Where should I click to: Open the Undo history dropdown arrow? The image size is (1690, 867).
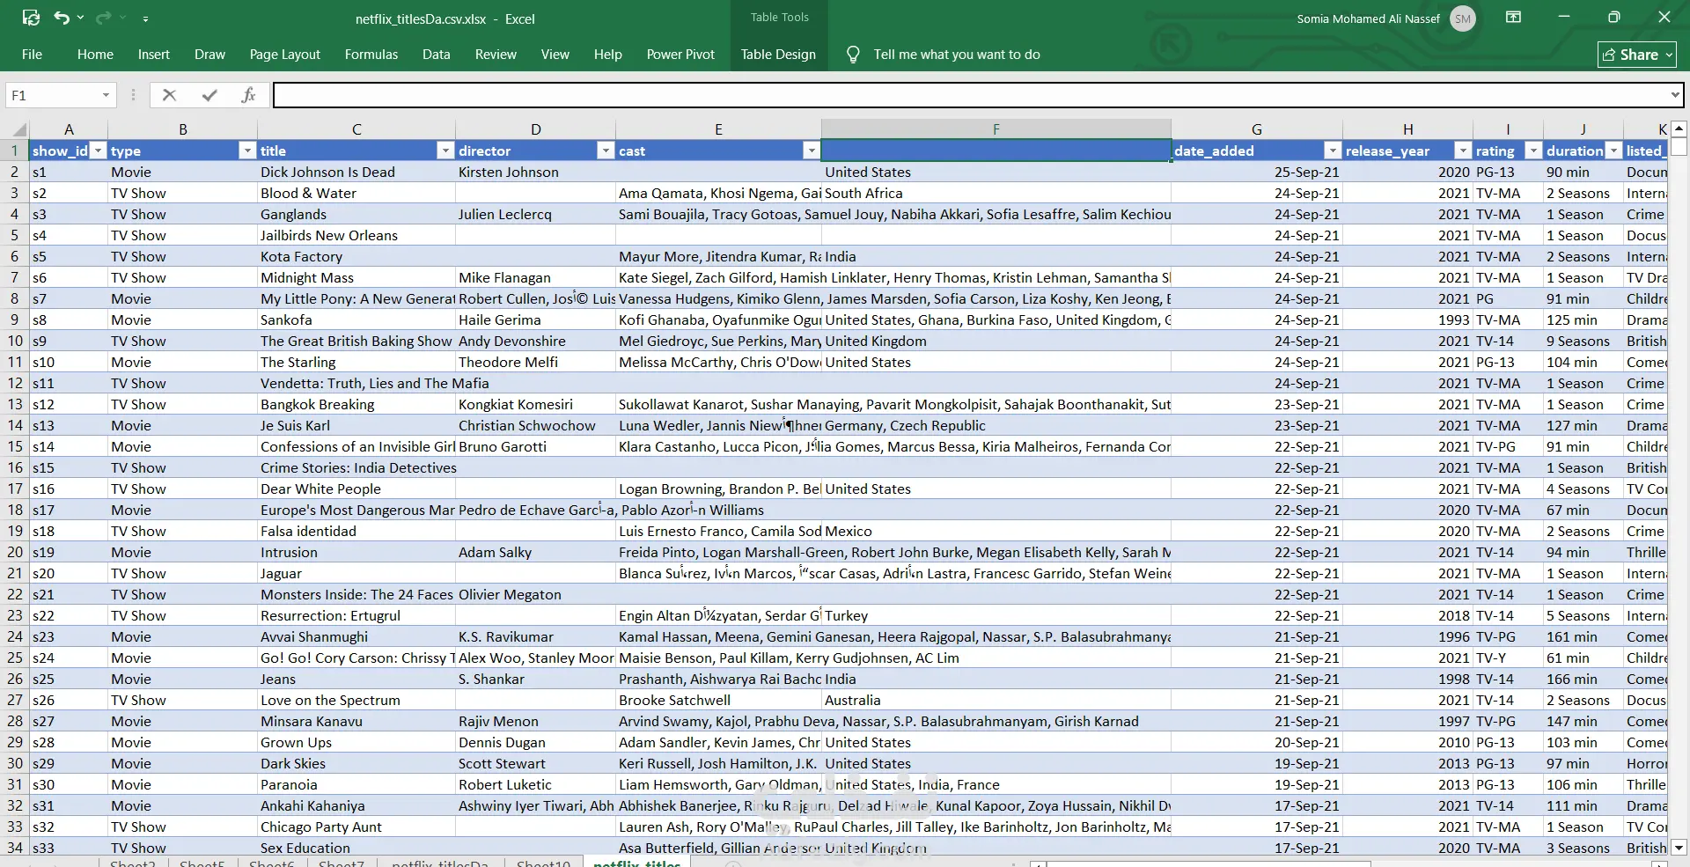coord(81,18)
